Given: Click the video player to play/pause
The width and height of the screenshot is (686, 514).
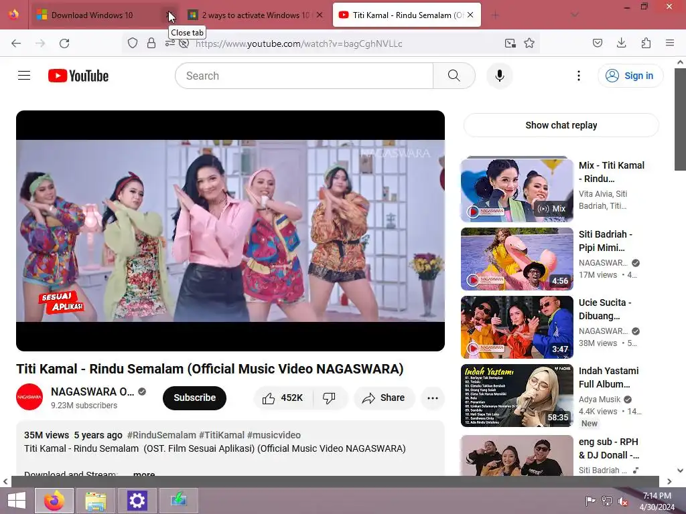Looking at the screenshot, I should [x=230, y=231].
